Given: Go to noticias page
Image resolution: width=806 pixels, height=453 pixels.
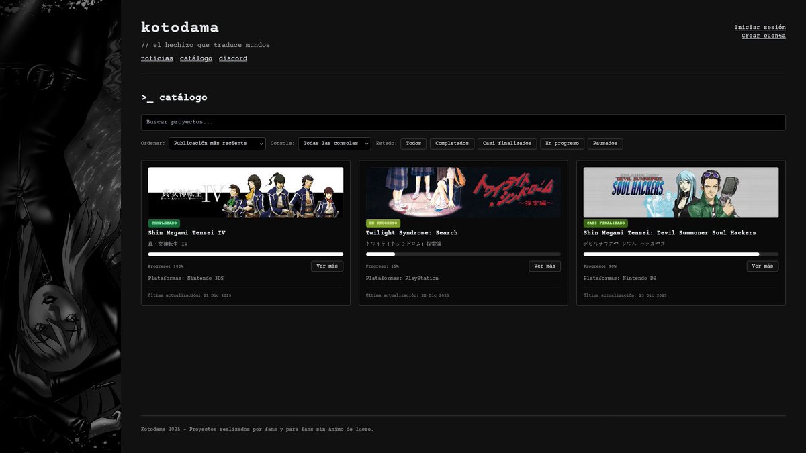Looking at the screenshot, I should (x=156, y=58).
